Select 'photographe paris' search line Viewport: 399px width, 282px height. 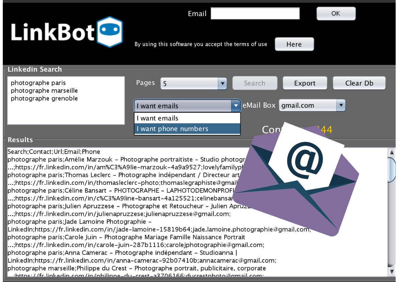pos(38,83)
